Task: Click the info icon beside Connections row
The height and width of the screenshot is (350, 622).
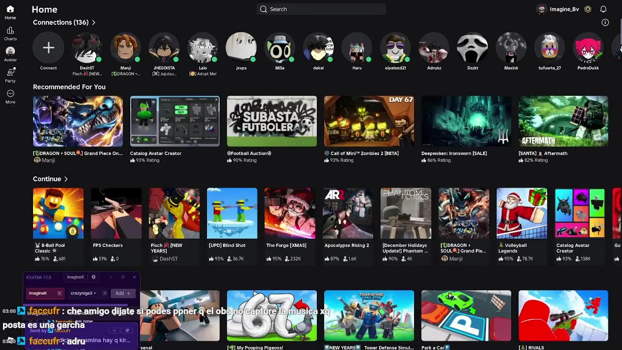Action: tap(605, 22)
